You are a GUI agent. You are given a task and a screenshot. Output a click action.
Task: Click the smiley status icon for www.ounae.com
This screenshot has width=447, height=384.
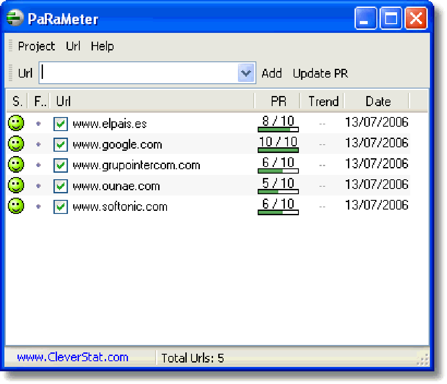point(16,185)
